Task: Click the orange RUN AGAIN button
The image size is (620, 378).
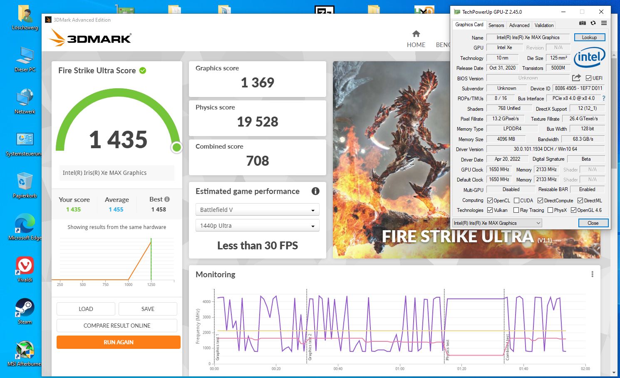Action: (x=119, y=342)
